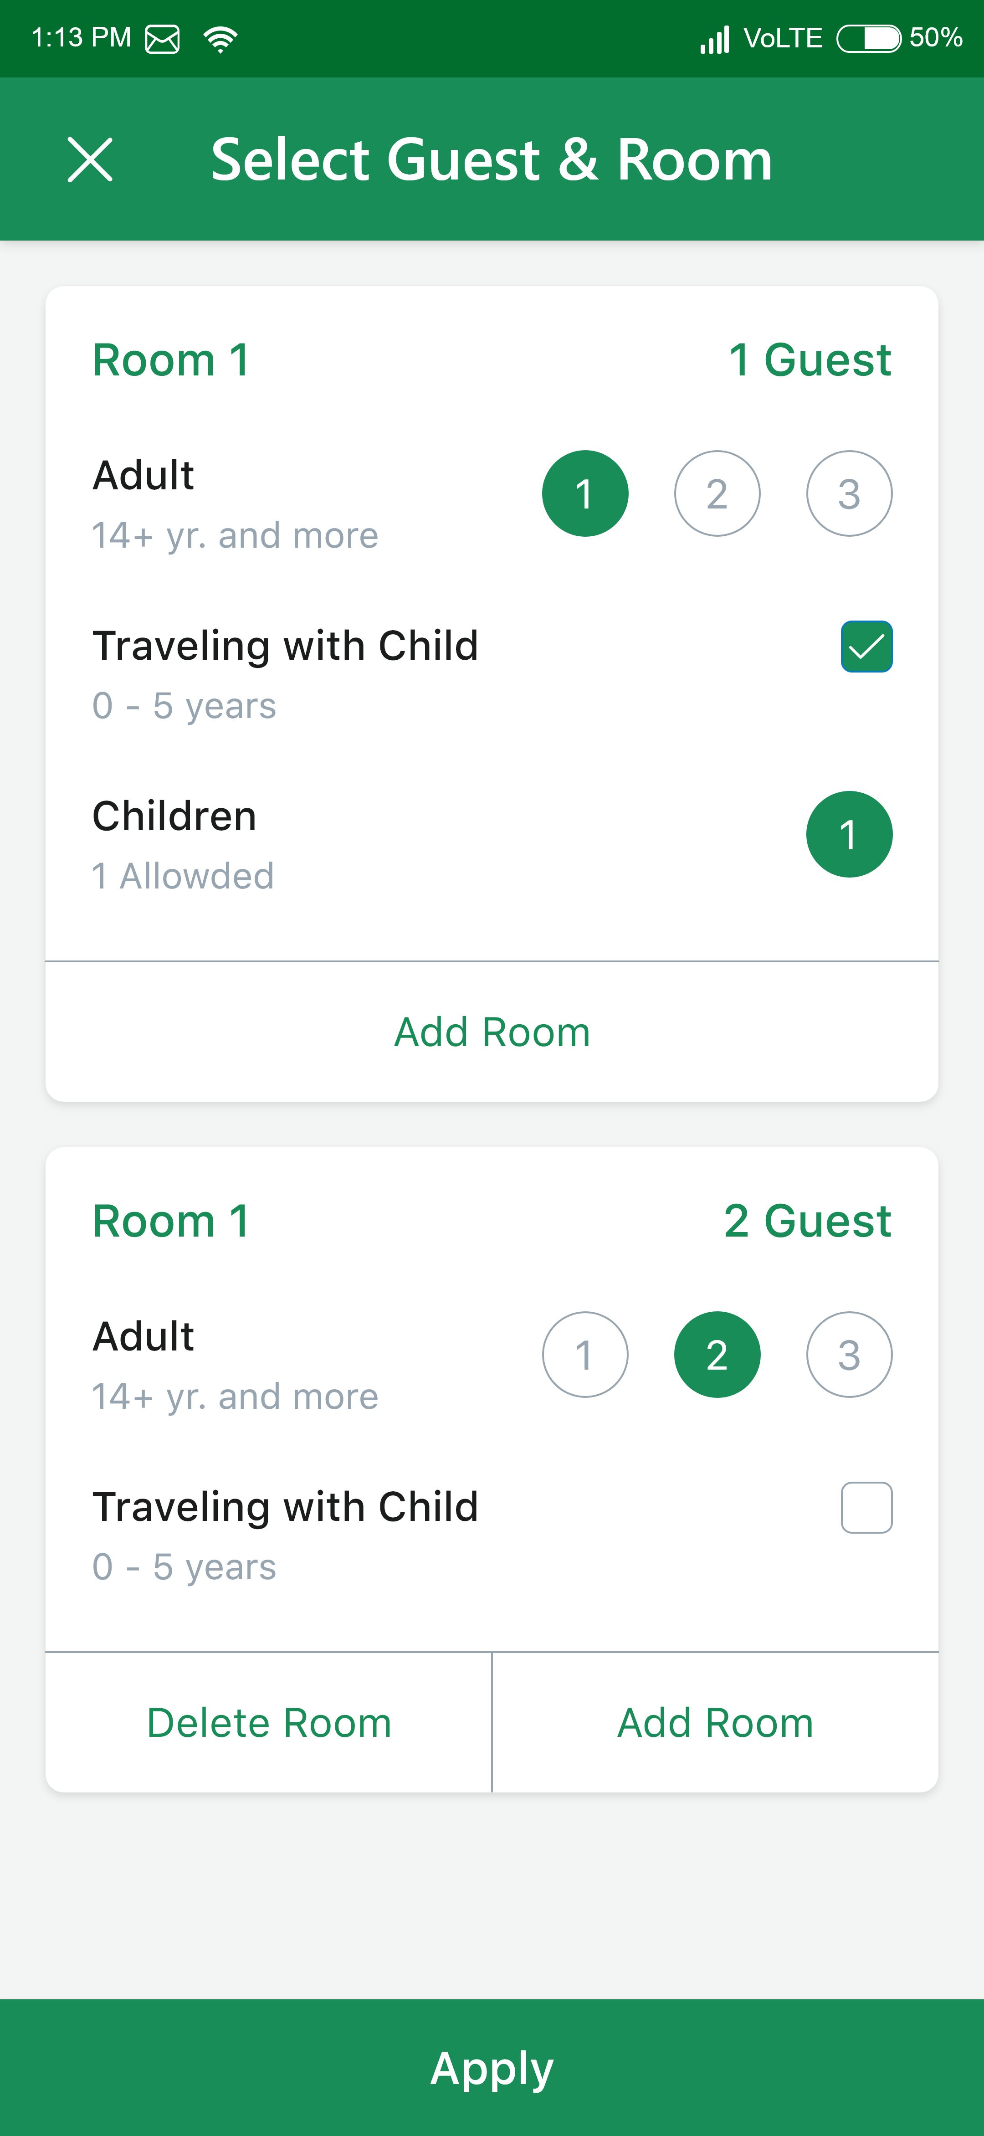This screenshot has height=2136, width=984.
Task: Select 1 child in Children row
Action: coord(849,834)
